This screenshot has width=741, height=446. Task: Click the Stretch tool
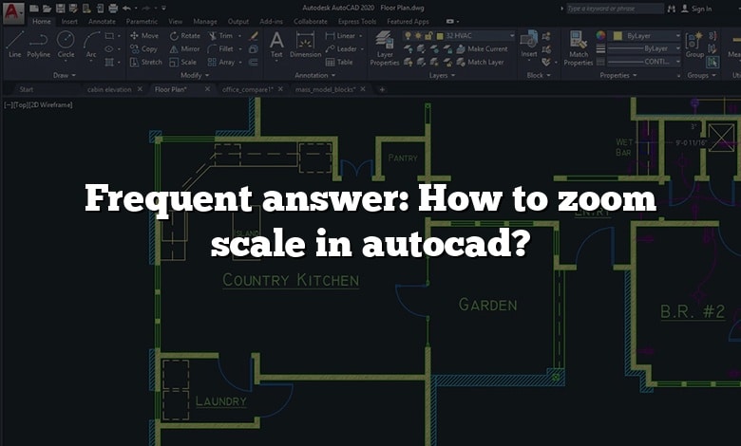coord(145,62)
